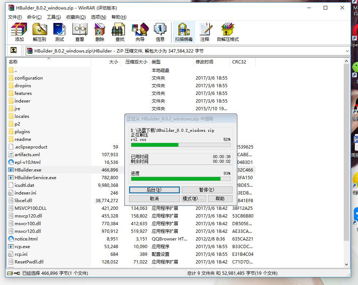This screenshot has height=285, width=358.
Task: Click the WinRAR title bar app icon
Action: tap(11, 8)
